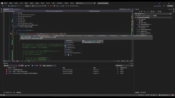Select packages.config in Solution Explorer
Screen dimensions: 175x98
(145, 26)
